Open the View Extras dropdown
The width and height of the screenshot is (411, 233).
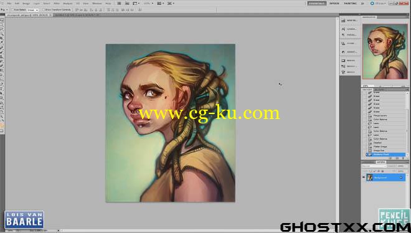[x=136, y=3]
